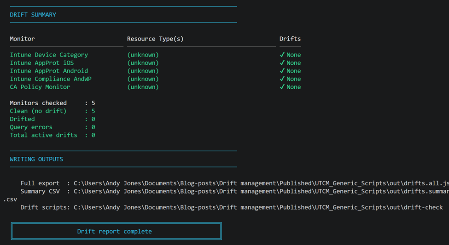Image resolution: width=449 pixels, height=245 pixels.
Task: Click the Intune Compliance AndWP drift checkmark
Action: point(282,79)
